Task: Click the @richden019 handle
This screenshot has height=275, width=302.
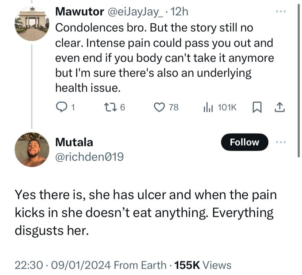Action: [89, 157]
